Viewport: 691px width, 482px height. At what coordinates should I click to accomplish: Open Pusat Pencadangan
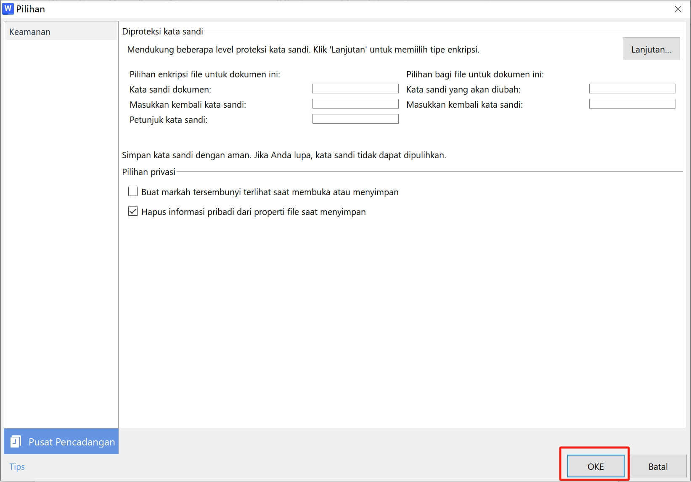[x=71, y=441]
